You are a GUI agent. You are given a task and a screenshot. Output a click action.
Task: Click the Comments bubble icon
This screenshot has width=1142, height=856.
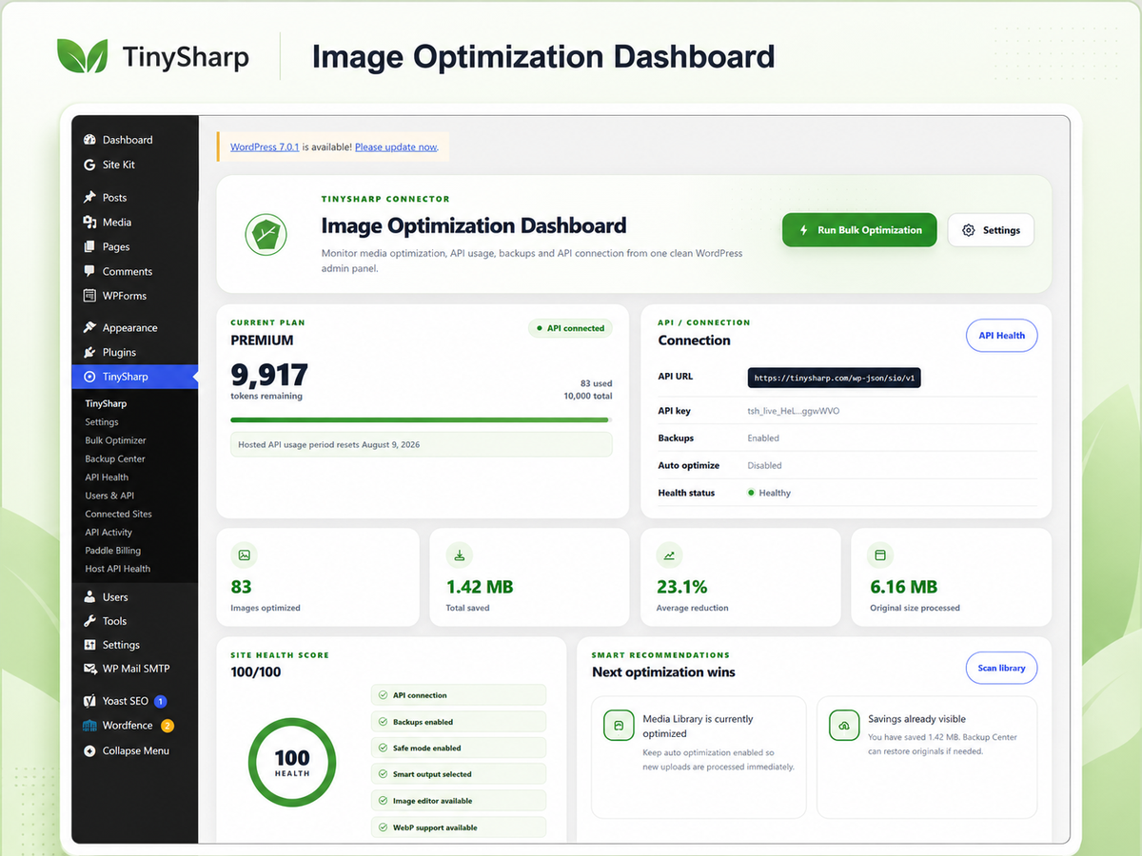(89, 271)
